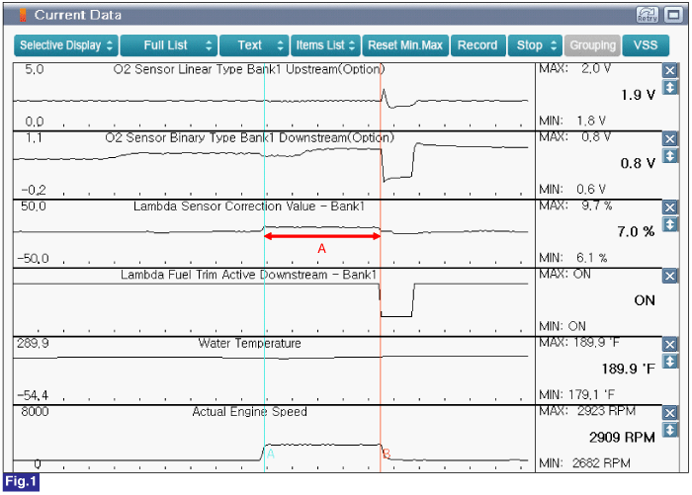The width and height of the screenshot is (692, 495).
Task: Remove O2 Sensor Binary Type Downstream graph
Action: 669,139
